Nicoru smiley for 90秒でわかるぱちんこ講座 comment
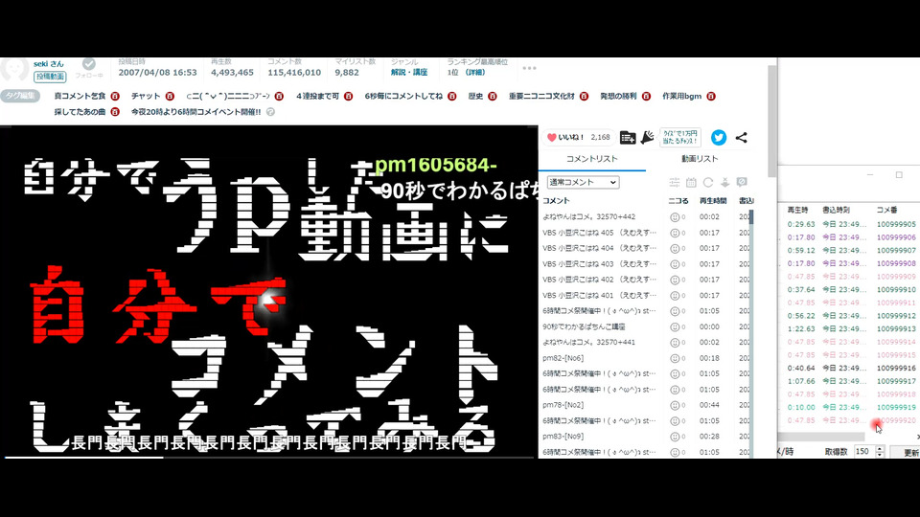 click(x=674, y=326)
